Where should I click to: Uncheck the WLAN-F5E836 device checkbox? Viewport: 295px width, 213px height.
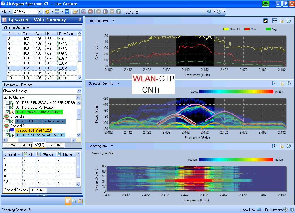point(8,135)
